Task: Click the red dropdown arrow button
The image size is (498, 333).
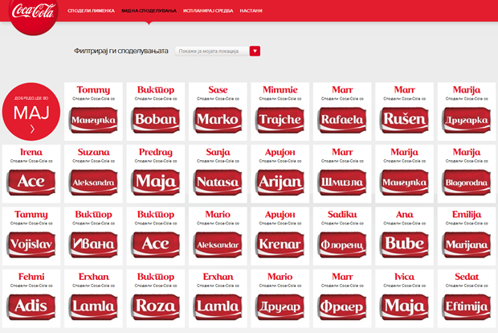Action: point(255,51)
